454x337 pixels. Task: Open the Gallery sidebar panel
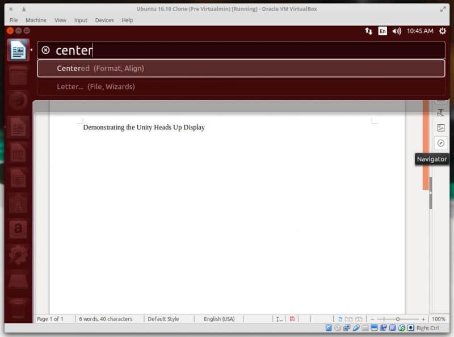[x=441, y=128]
